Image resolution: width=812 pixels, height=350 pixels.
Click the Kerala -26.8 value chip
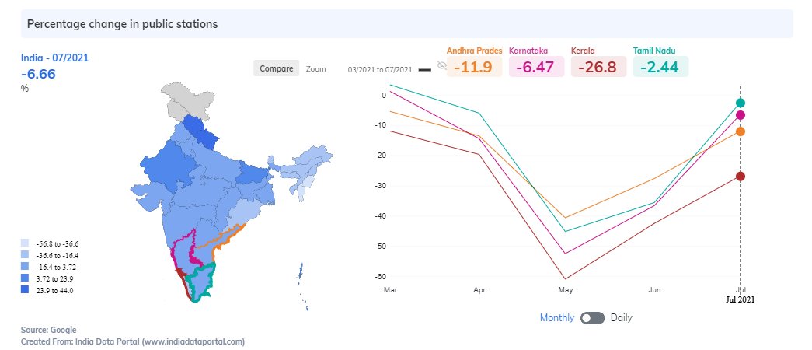coord(598,67)
